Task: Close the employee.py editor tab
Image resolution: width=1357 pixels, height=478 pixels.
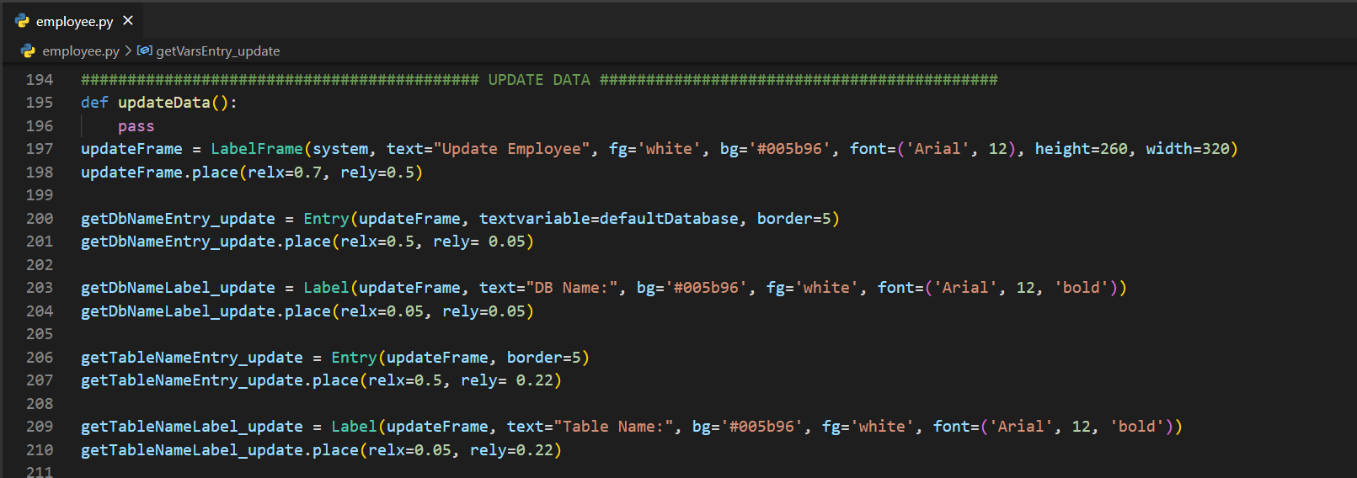Action: pos(128,20)
